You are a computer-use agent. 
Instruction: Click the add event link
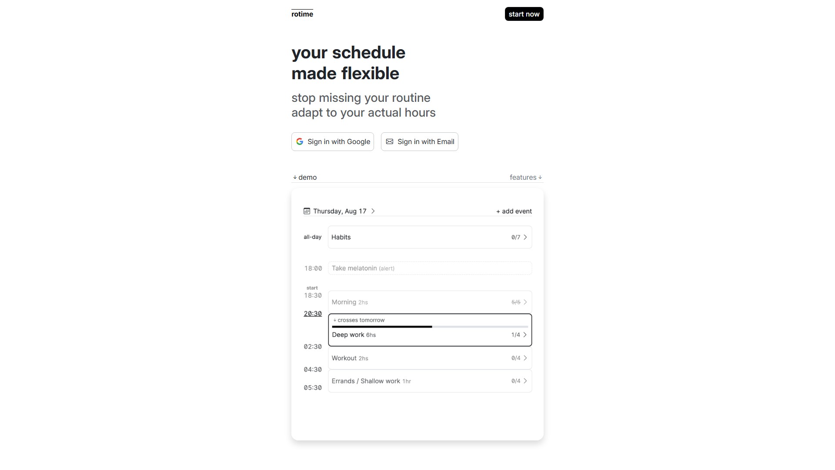pos(514,211)
